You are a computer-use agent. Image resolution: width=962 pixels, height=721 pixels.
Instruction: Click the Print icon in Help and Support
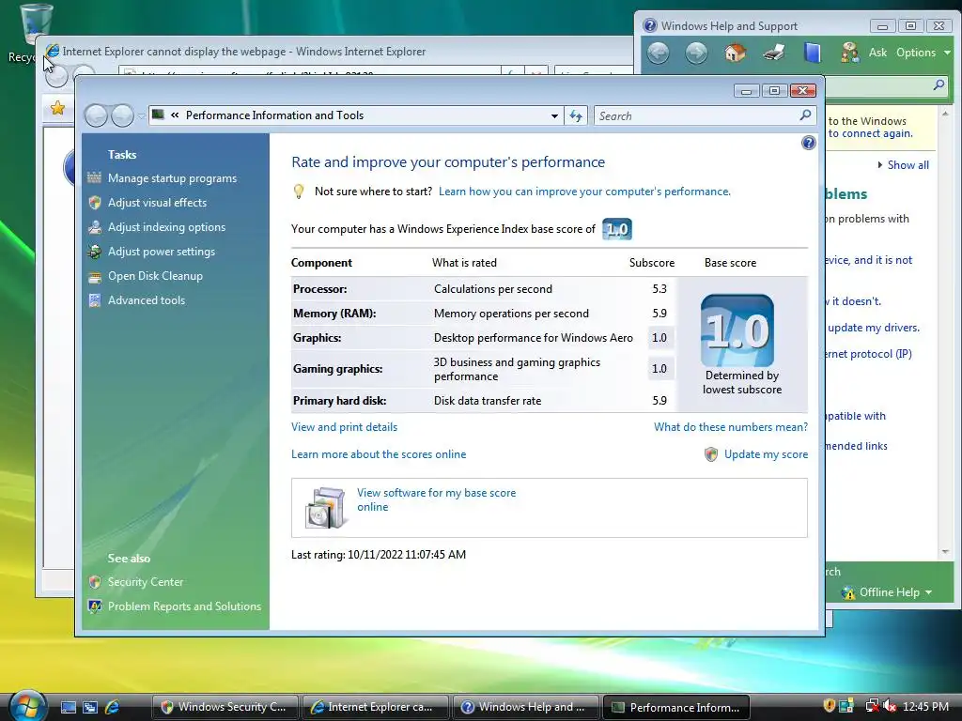coord(774,53)
